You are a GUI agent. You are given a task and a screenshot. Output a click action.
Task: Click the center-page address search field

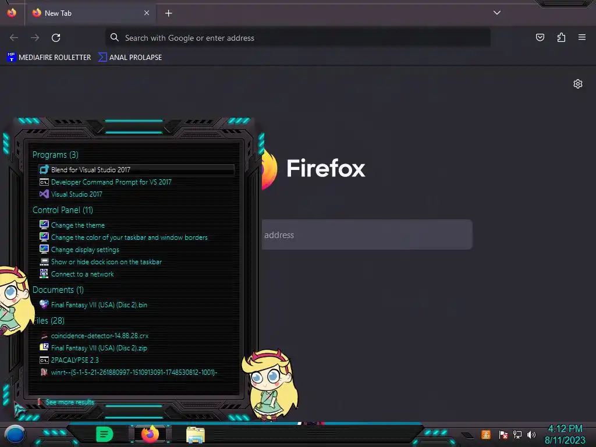[x=367, y=235]
